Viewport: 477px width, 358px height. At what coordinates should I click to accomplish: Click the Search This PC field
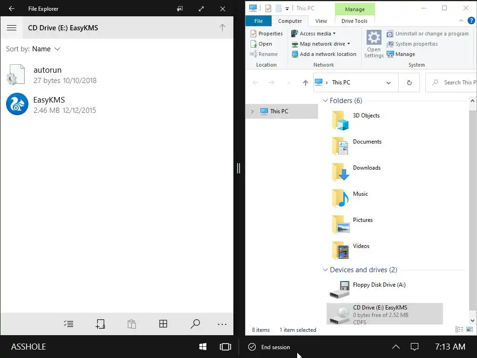pos(451,83)
